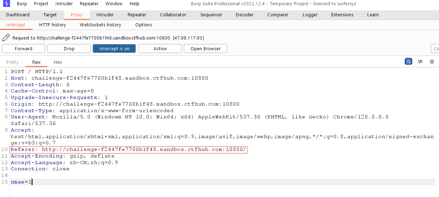Screen dimensions: 439x197
Task: Open the Sequencer tab
Action: pyautogui.click(x=211, y=15)
